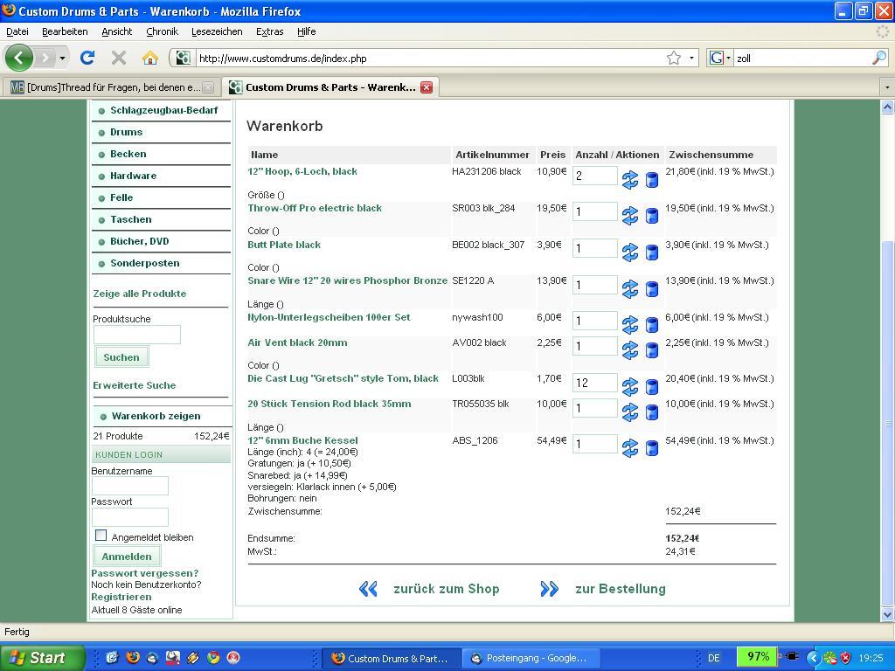This screenshot has width=895, height=671.
Task: Click the Benutzername input field
Action: point(130,486)
